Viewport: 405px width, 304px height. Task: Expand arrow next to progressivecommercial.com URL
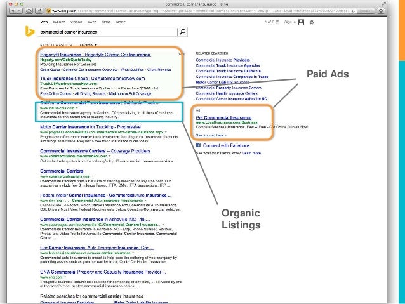166,132
